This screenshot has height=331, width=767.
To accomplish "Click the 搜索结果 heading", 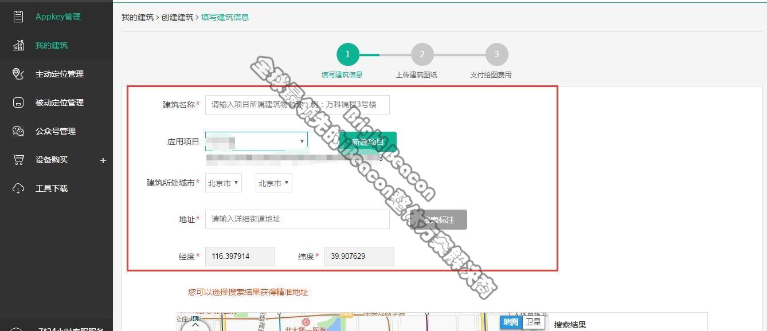I will coord(570,325).
